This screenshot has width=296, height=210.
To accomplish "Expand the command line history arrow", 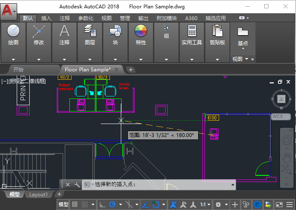I will 232,185.
